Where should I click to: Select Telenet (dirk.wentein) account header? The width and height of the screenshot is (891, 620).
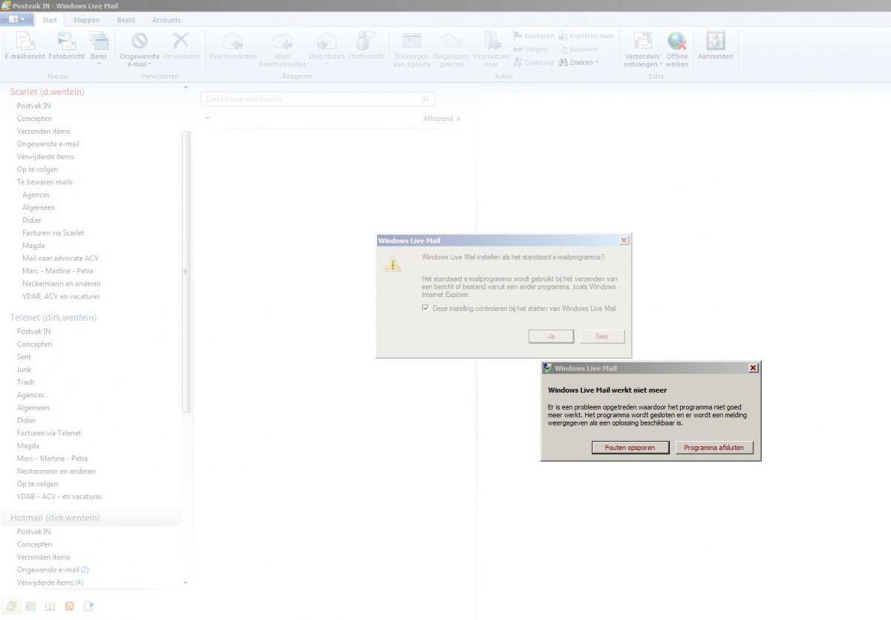[x=53, y=317]
